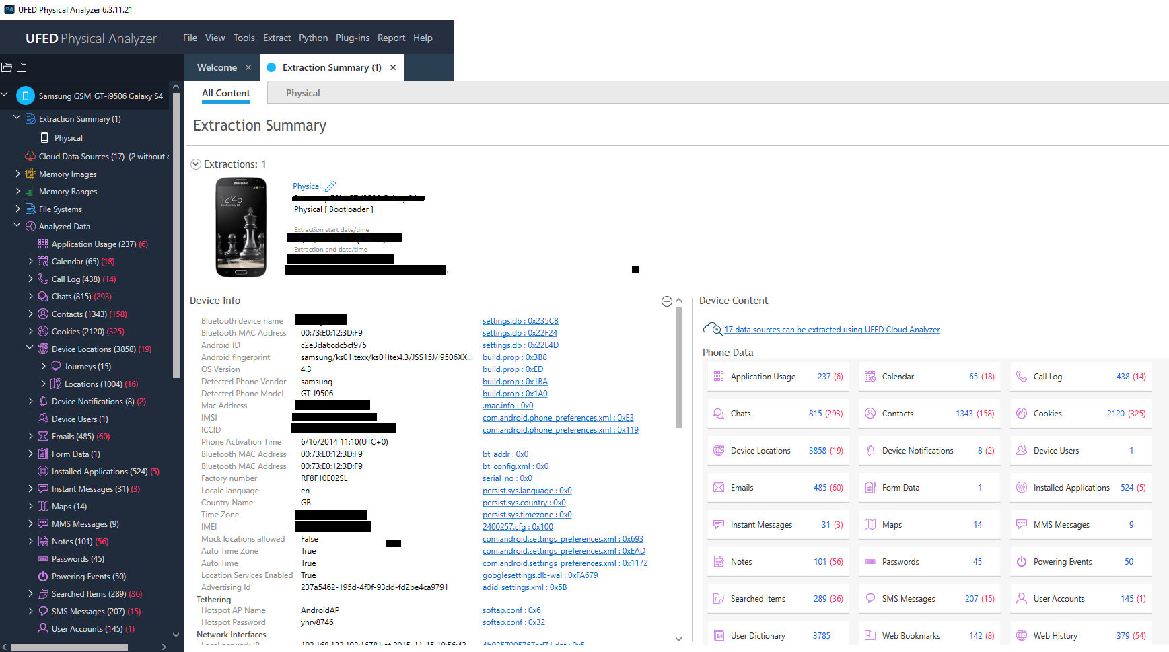
Task: Click the open folder icon in toolbar
Action: pos(7,67)
